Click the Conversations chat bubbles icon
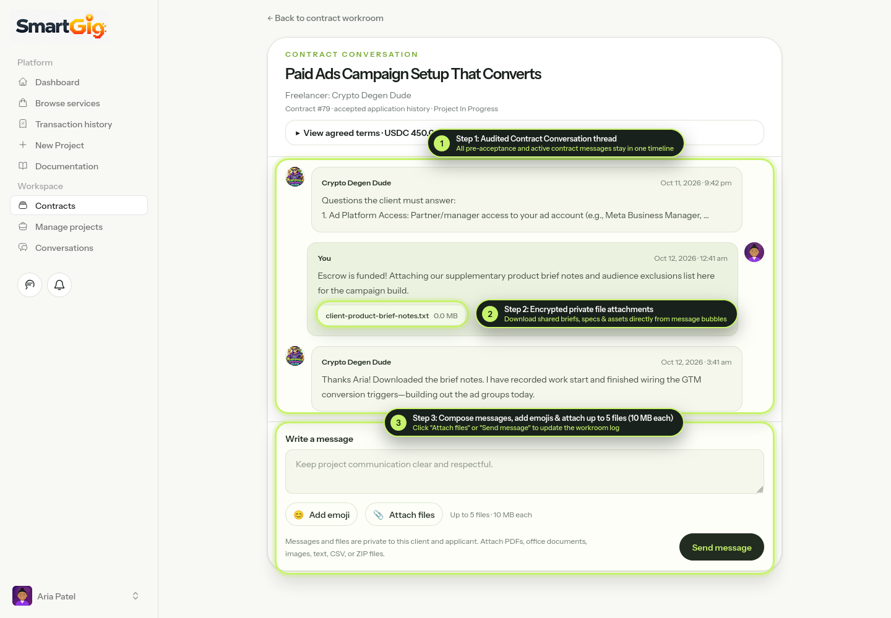Image resolution: width=891 pixels, height=618 pixels. click(x=23, y=248)
